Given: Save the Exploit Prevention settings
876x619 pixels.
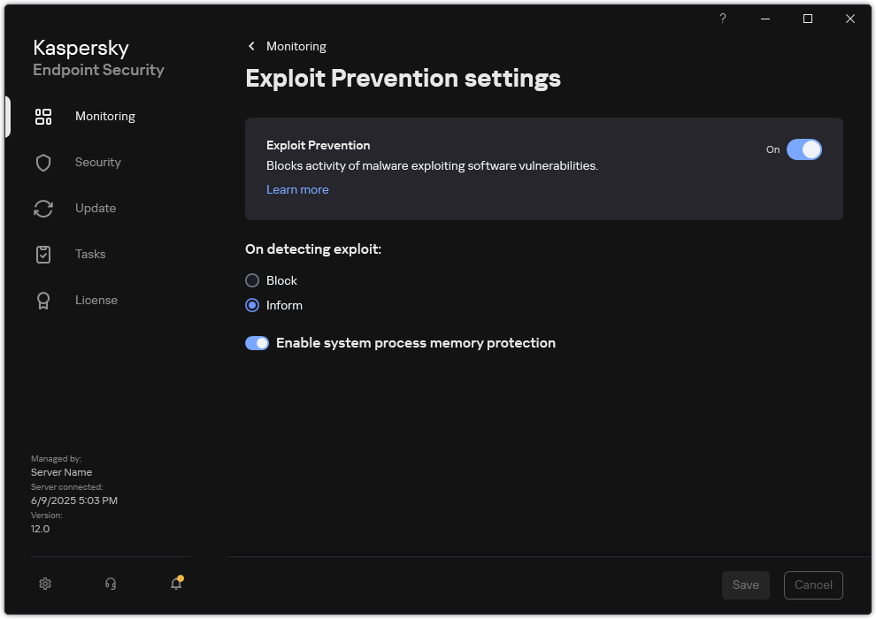Looking at the screenshot, I should pos(745,585).
